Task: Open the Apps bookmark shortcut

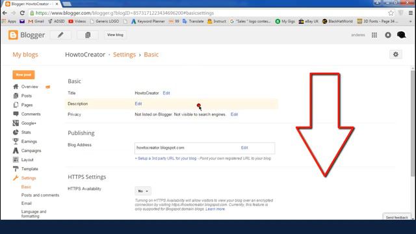Action: click(x=8, y=21)
